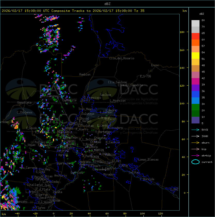The image size is (215, 217).
Task: Select the pink bip arrow symbol
Action: click(195, 149)
